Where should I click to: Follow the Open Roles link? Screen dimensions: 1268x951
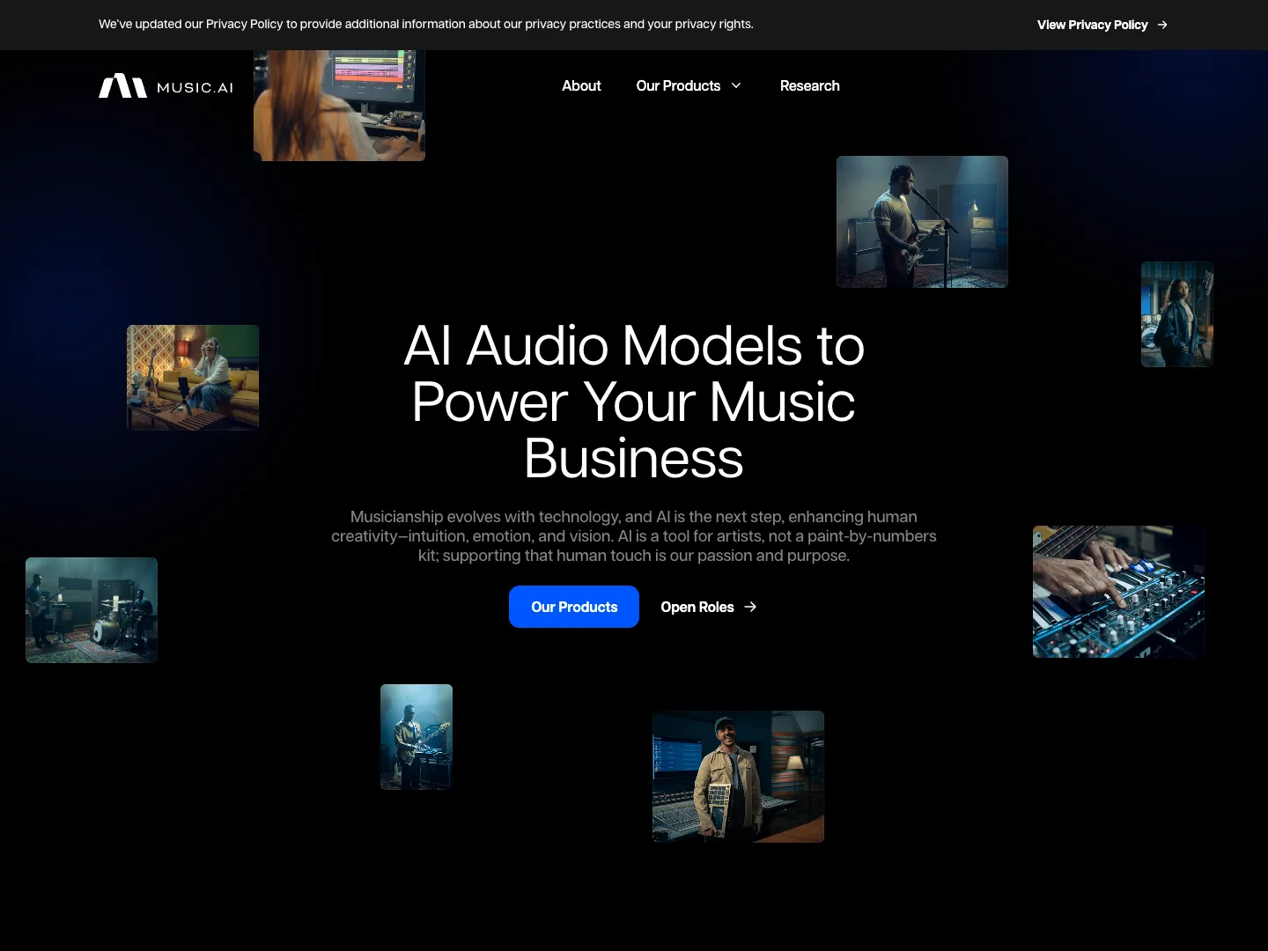point(708,607)
